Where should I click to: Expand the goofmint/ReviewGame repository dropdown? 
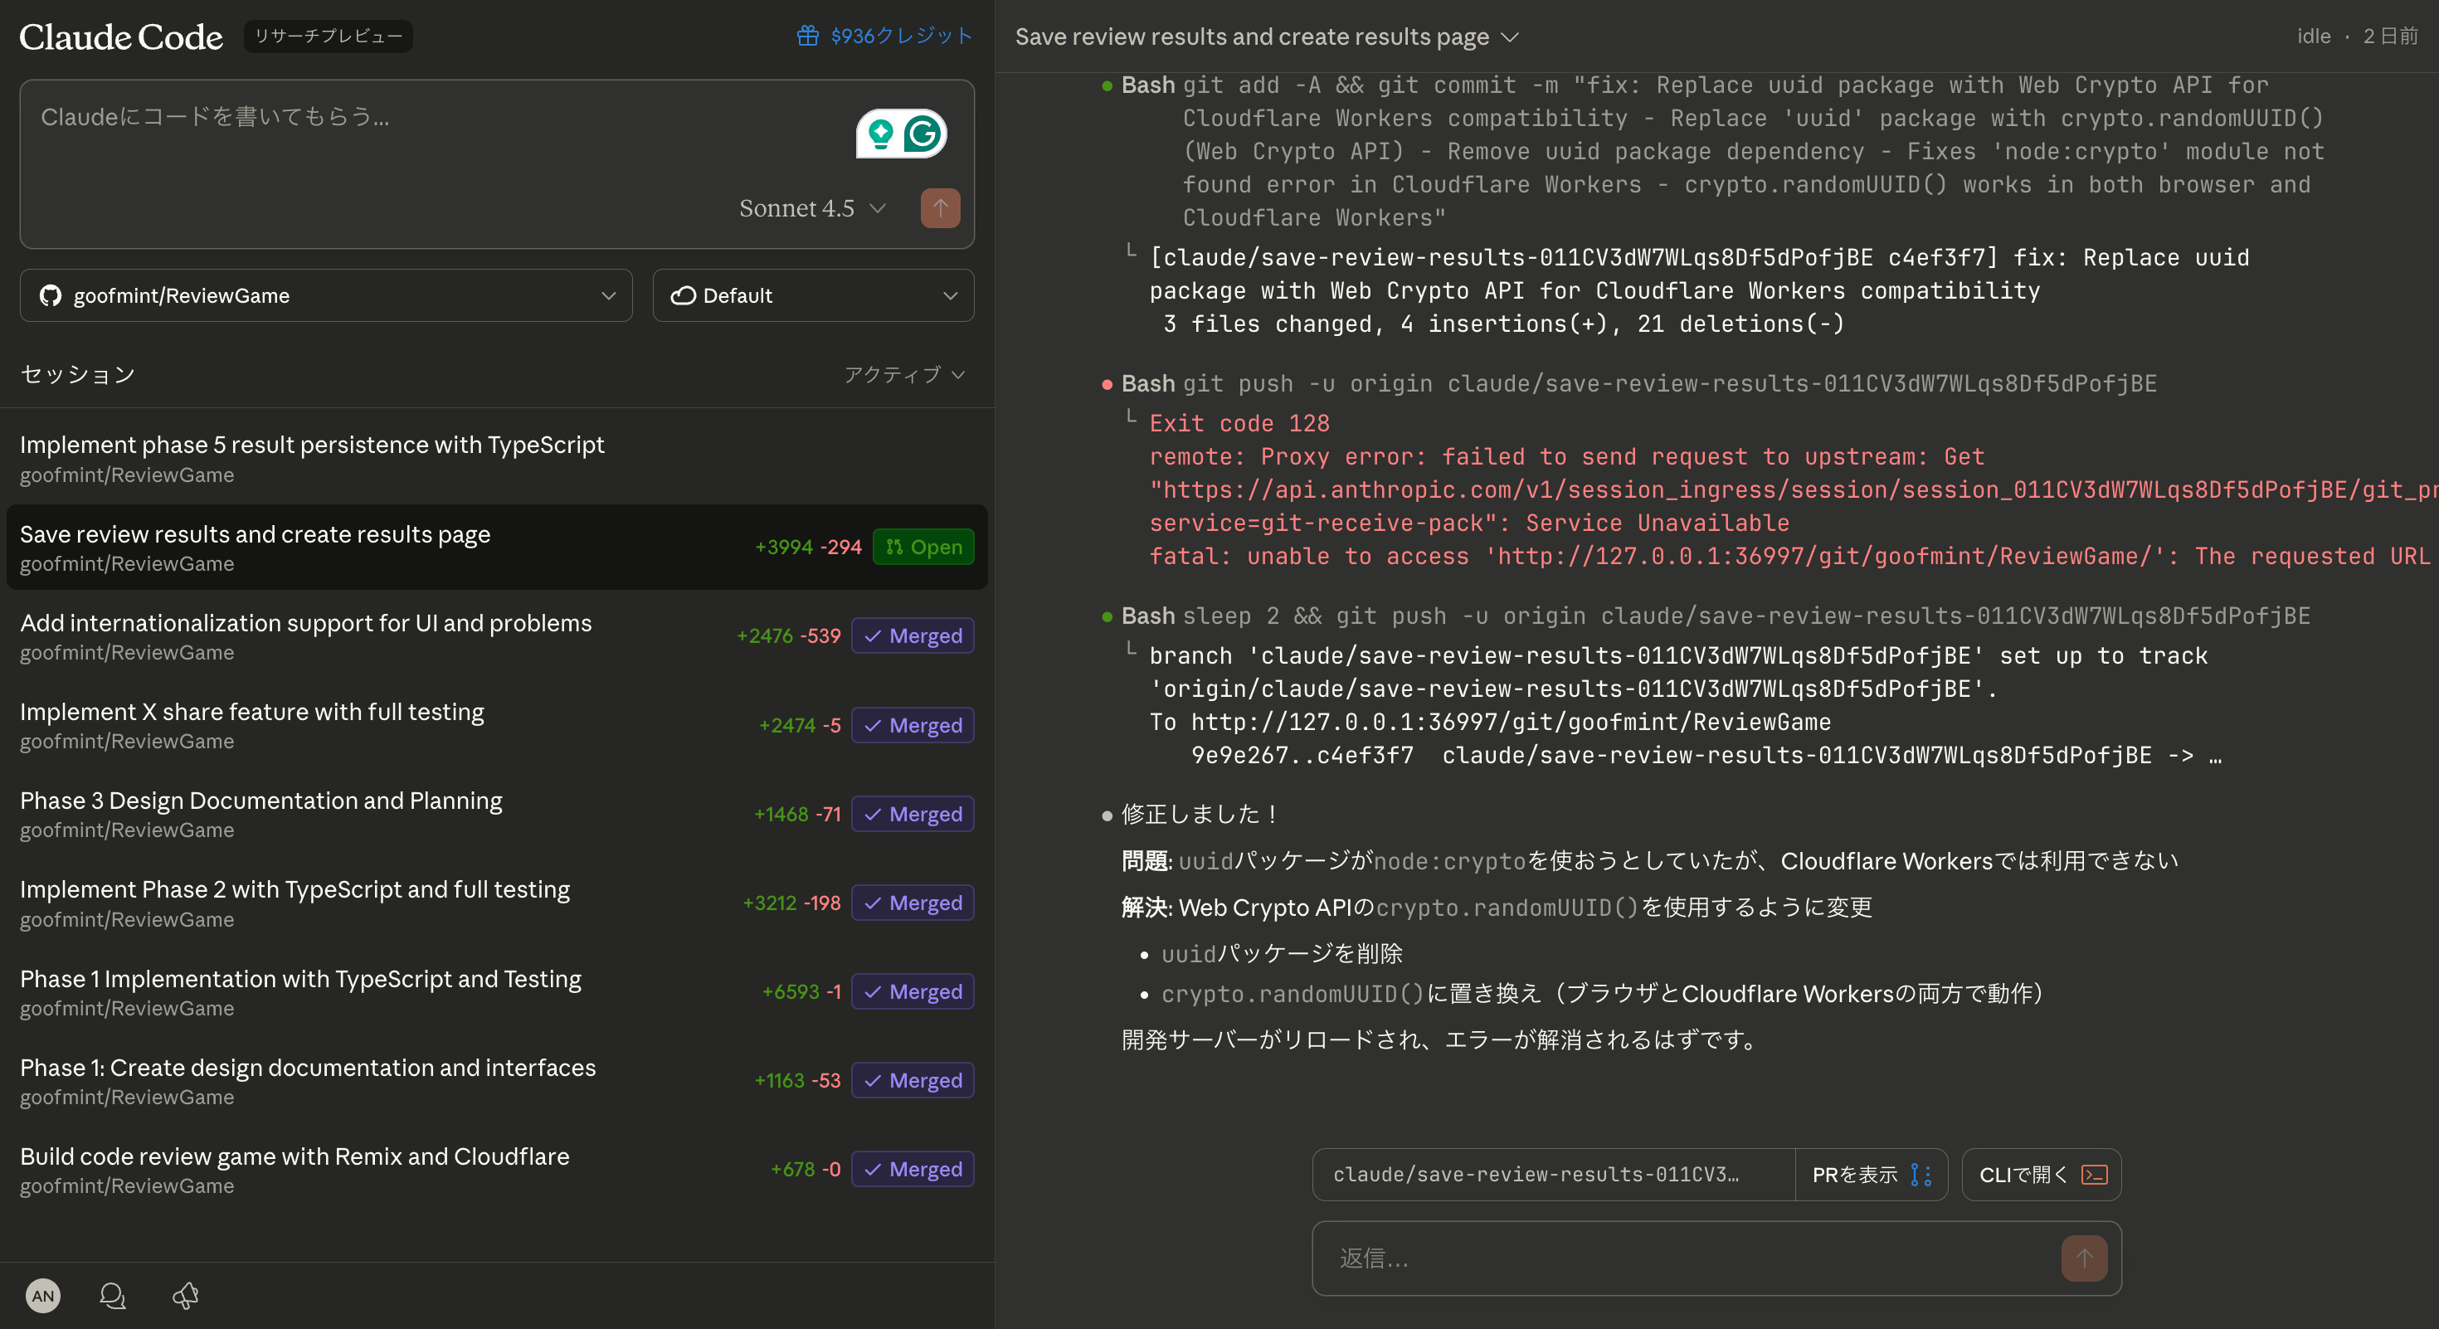pyautogui.click(x=326, y=295)
